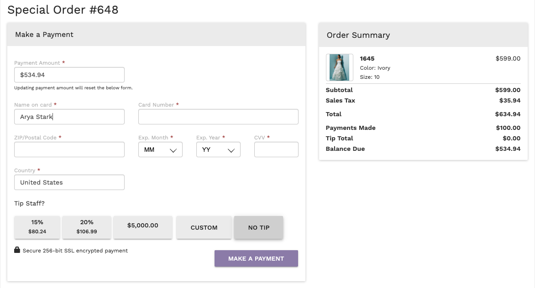Click the Payments Made value $100.00
Screen dimensions: 535x288
pos(508,128)
